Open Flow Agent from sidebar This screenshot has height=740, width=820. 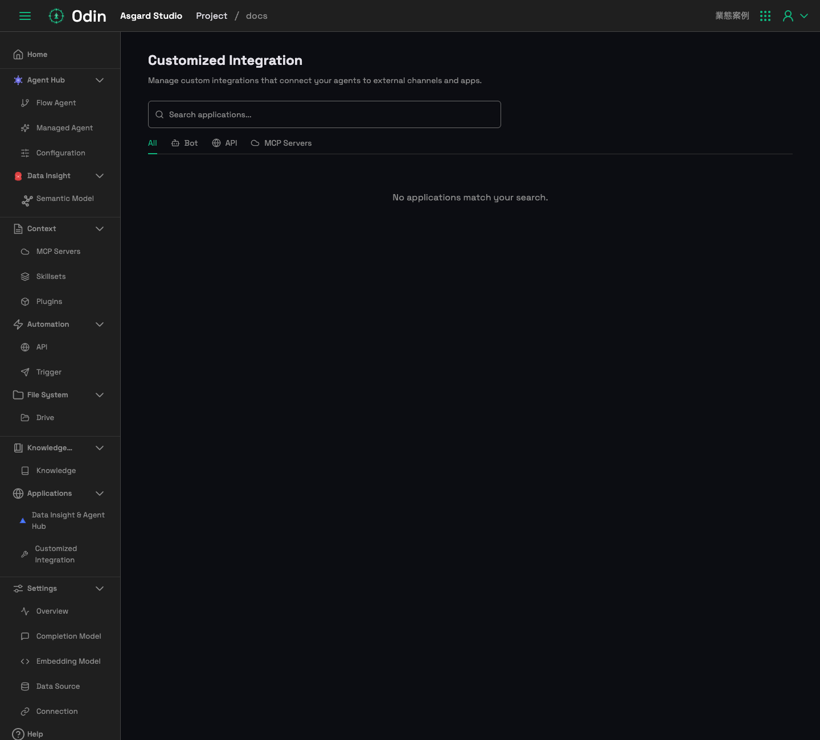coord(56,103)
